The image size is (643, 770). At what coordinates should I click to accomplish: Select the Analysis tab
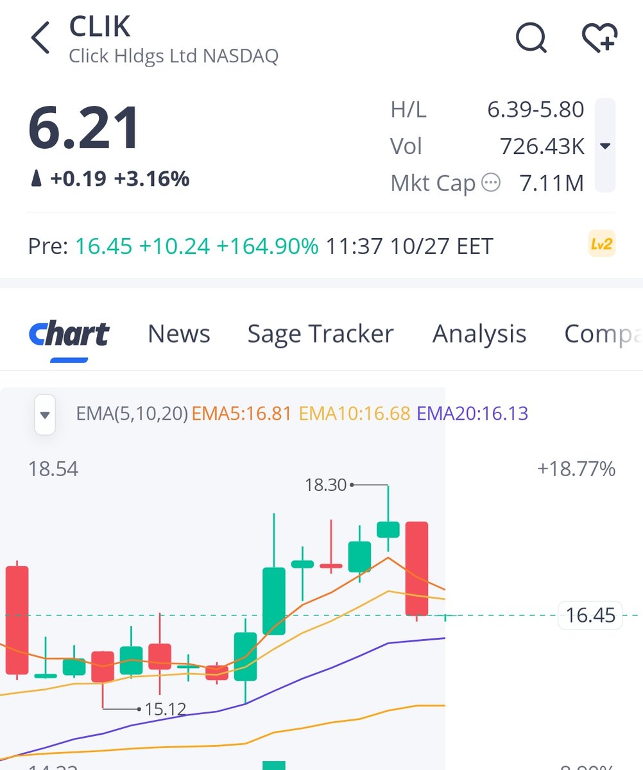(x=479, y=333)
